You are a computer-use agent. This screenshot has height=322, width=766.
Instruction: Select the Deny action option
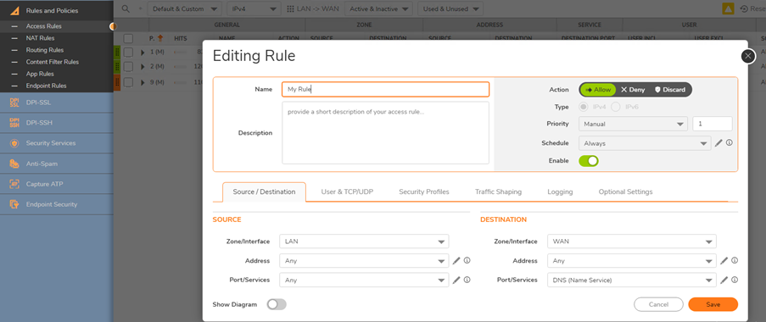(633, 90)
